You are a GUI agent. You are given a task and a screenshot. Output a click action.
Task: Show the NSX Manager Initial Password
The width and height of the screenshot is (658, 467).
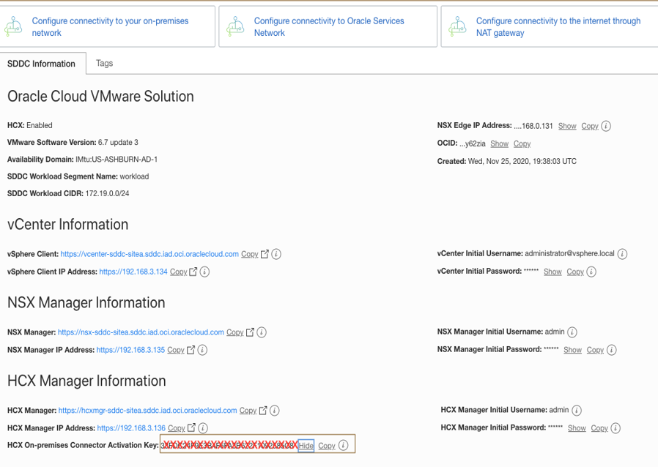pyautogui.click(x=572, y=350)
